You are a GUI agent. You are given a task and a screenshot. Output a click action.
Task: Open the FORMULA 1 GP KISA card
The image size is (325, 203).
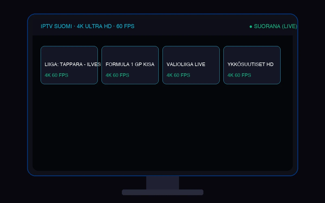(130, 65)
